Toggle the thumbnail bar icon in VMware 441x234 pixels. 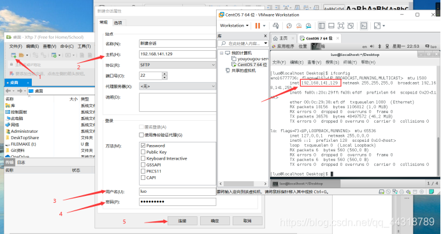tap(331, 25)
